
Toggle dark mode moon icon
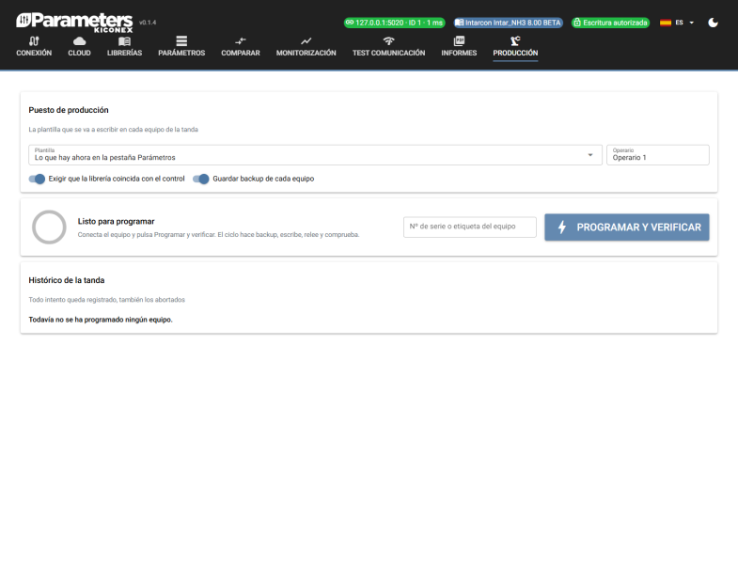tap(713, 23)
